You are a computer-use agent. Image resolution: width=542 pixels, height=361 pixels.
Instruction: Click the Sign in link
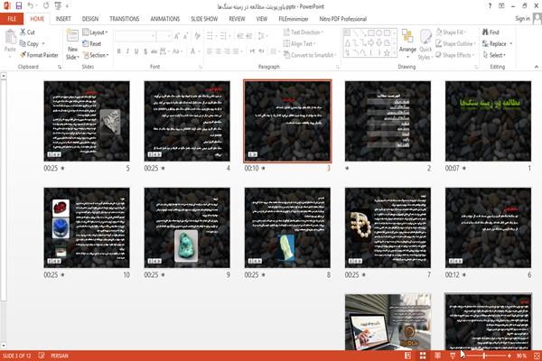pos(522,19)
